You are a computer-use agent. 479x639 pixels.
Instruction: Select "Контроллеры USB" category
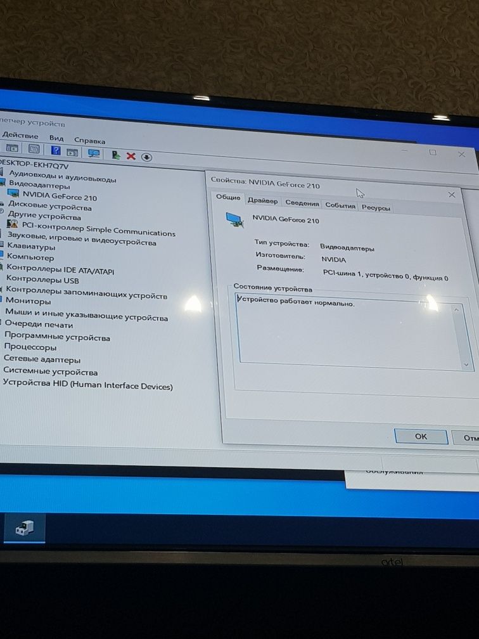click(42, 279)
